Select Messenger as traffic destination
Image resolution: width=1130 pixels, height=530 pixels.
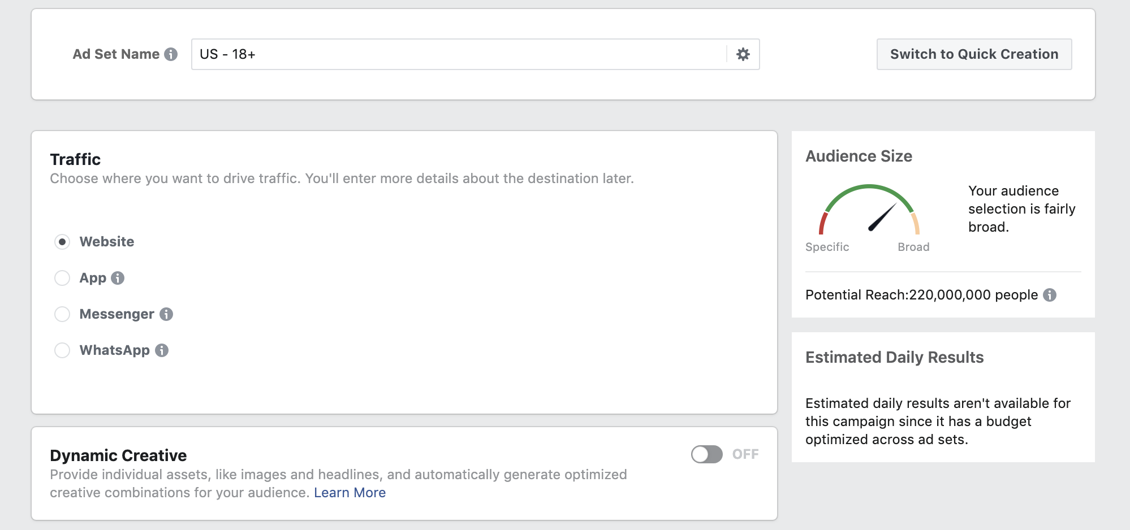pyautogui.click(x=62, y=314)
